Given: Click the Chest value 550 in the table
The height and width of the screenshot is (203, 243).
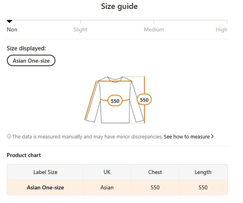Looking at the screenshot, I should tap(155, 187).
